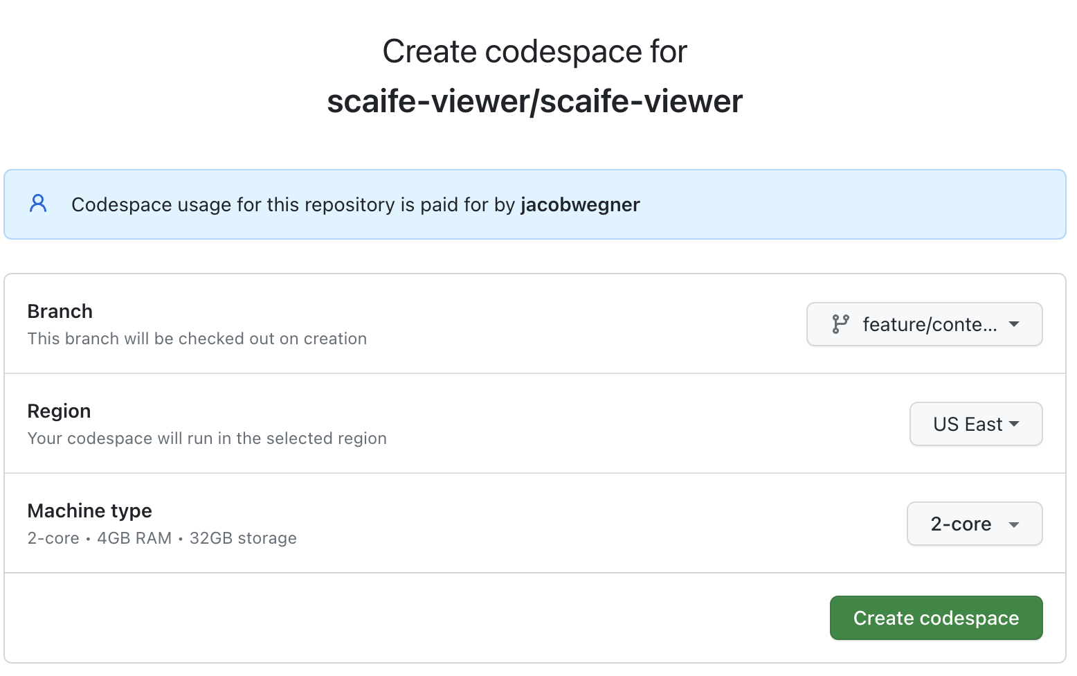Click the caret arrow next to US East
Screen dimensions: 1077x676
1014,424
